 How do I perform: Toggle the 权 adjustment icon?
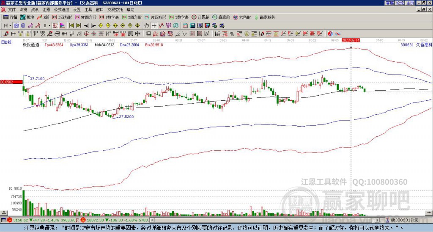[x=55, y=25]
